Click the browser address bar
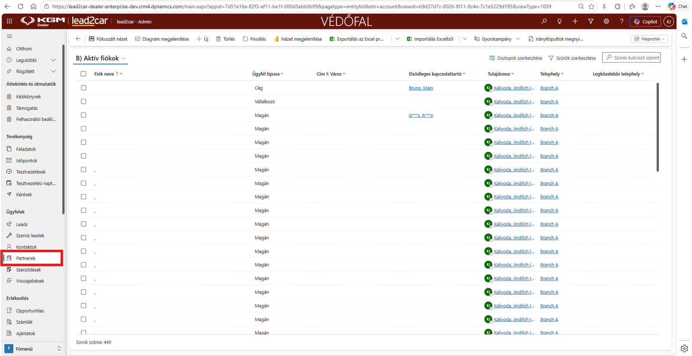Image resolution: width=692 pixels, height=356 pixels. pyautogui.click(x=301, y=6)
